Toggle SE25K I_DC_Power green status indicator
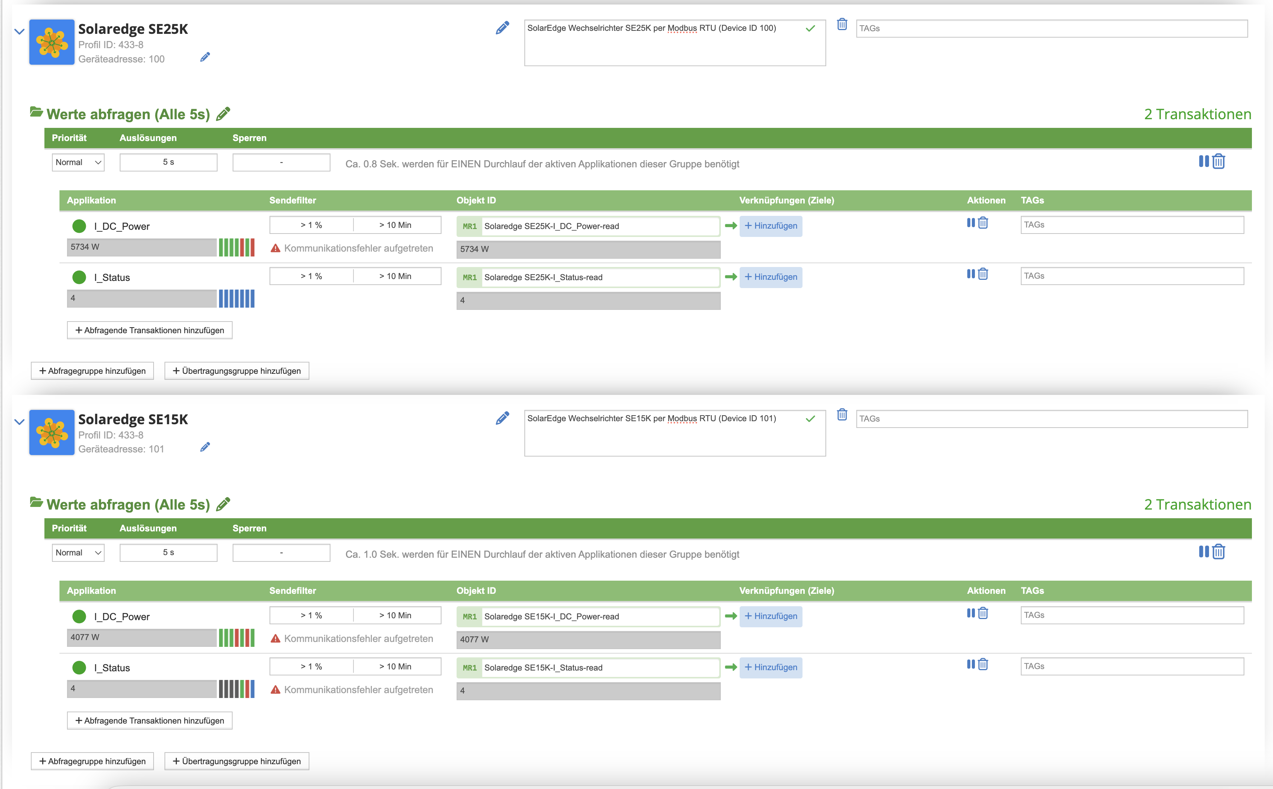 pos(79,226)
